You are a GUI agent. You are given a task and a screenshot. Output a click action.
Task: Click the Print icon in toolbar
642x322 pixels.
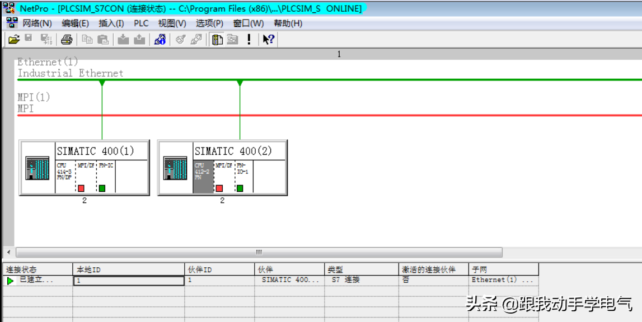67,39
